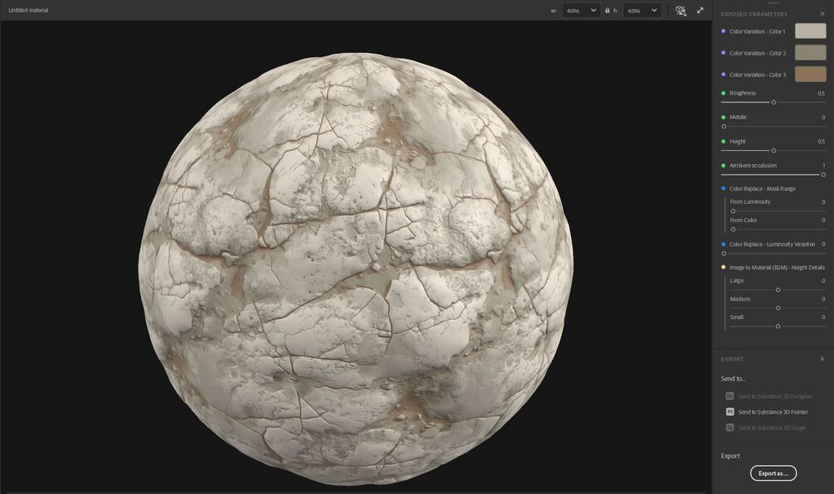
Task: Click the Metalic slider handle
Action: (x=724, y=127)
